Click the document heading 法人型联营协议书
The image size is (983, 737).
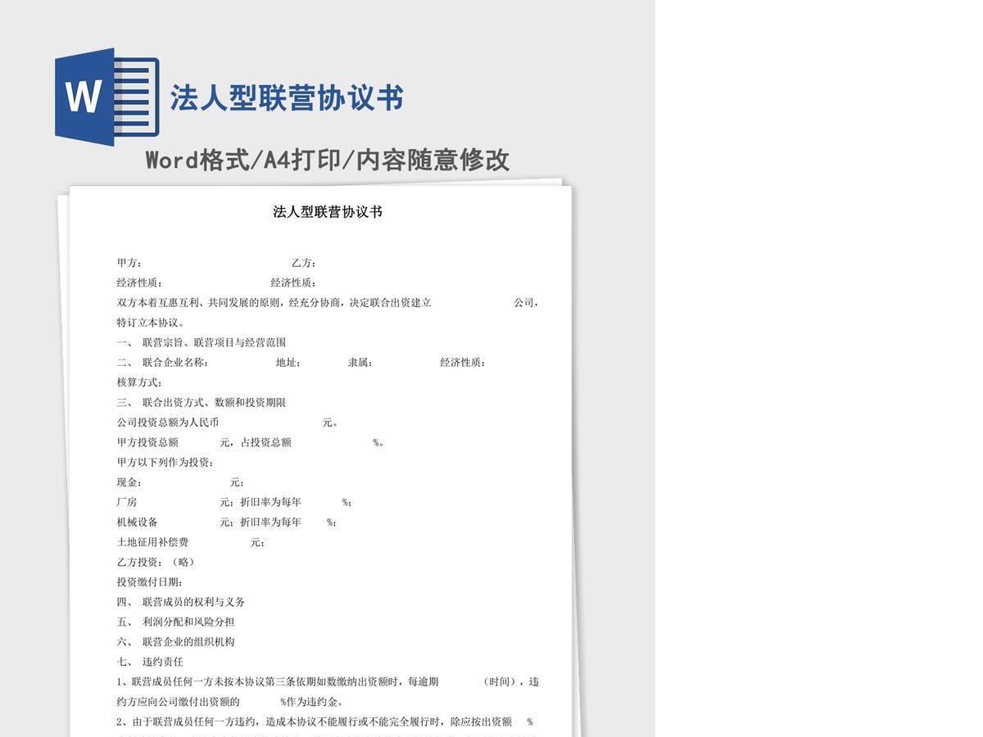tap(328, 212)
